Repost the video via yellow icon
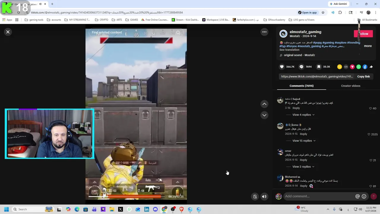380x214 pixels. click(340, 67)
